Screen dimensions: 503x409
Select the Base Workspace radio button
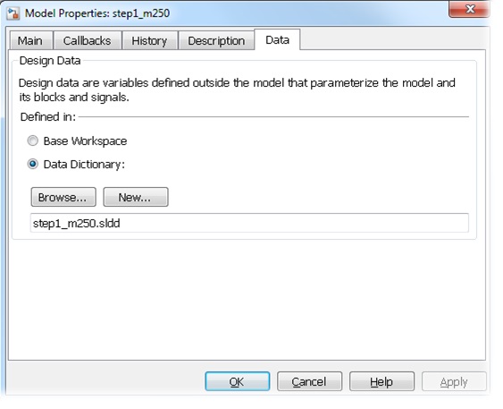[33, 141]
